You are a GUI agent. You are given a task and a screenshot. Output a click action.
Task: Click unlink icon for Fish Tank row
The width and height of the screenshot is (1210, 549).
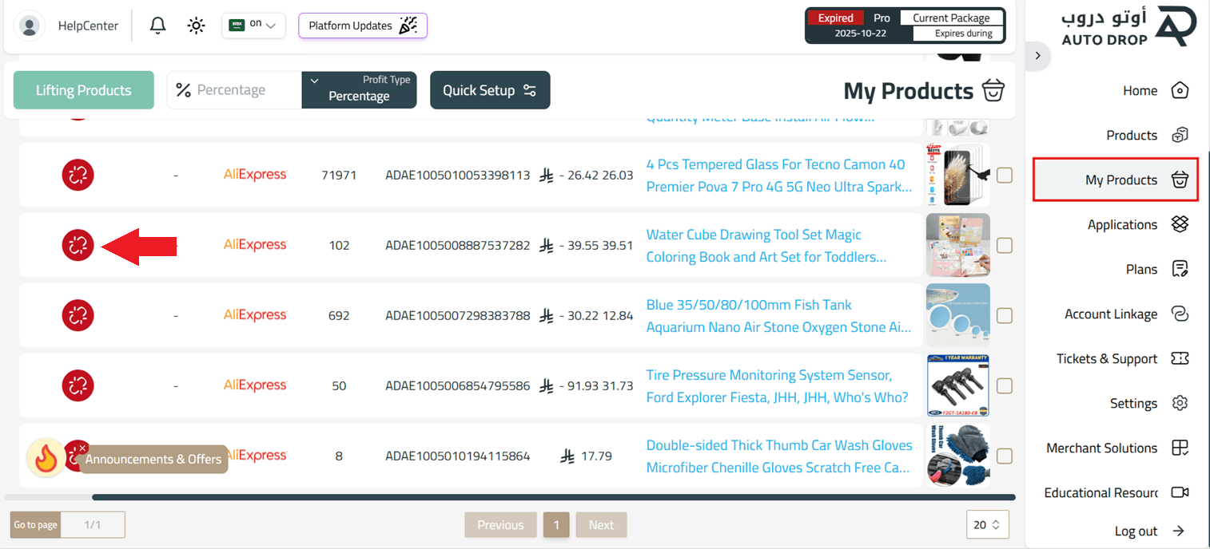tap(78, 315)
